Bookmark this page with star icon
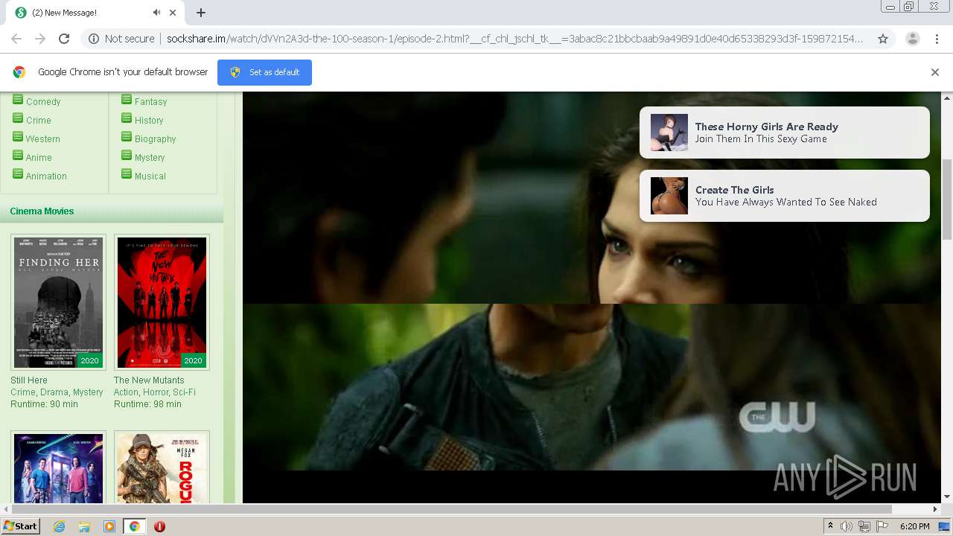The width and height of the screenshot is (953, 536). [883, 39]
